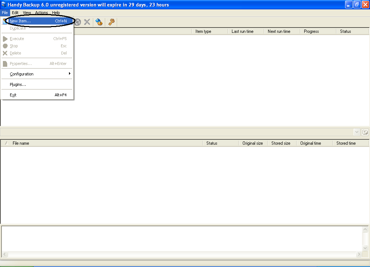Sort by File name column header
The width and height of the screenshot is (370, 267).
pyautogui.click(x=106, y=143)
